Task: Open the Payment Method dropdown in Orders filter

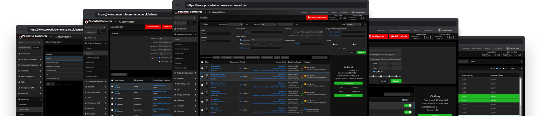Action: click(x=353, y=32)
